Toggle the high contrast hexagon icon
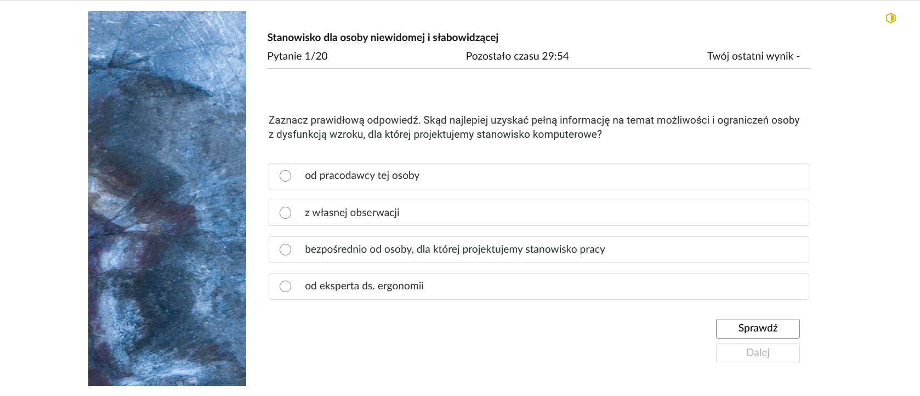 [x=890, y=18]
